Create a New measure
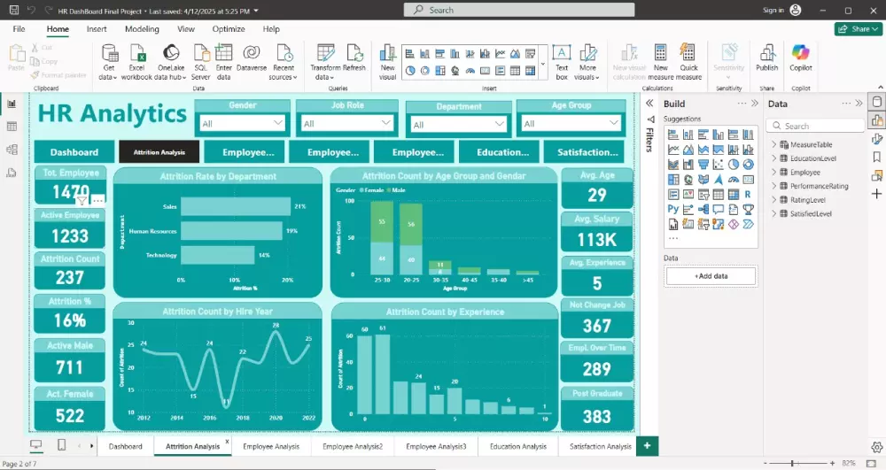The height and width of the screenshot is (470, 886). [x=661, y=62]
